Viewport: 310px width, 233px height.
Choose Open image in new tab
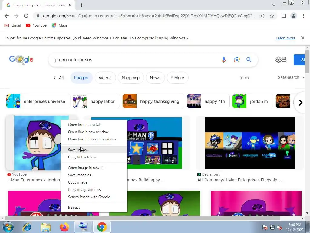click(94, 168)
